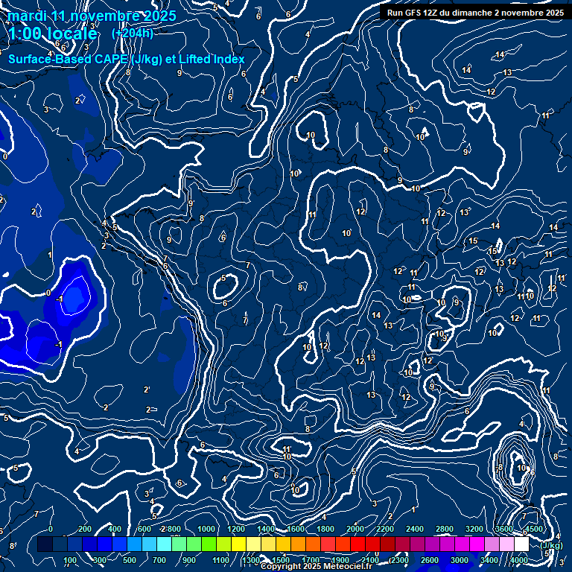572x572 pixels.
Task: Click the '200' legend label
Action: tap(85, 529)
